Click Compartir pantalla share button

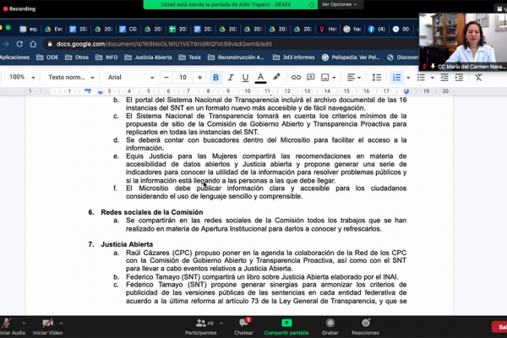(286, 327)
